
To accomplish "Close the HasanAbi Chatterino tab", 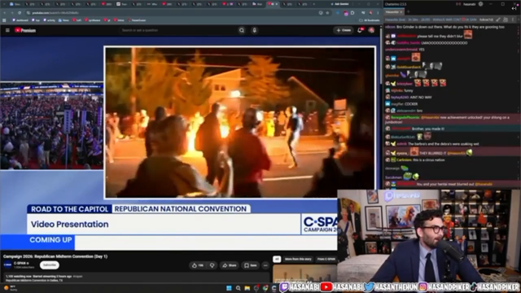I will click(401, 12).
